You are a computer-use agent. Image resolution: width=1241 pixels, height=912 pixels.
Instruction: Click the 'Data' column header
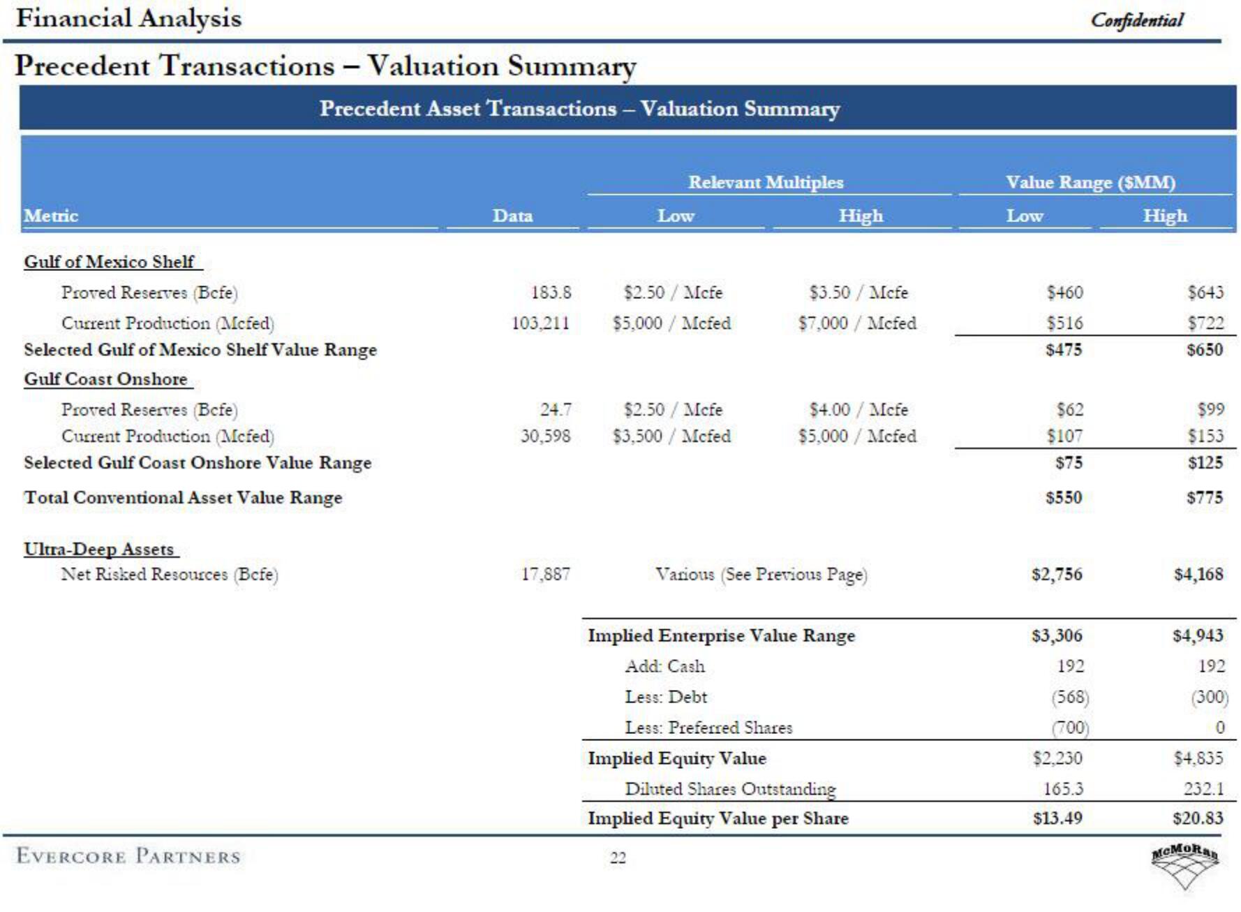513,216
